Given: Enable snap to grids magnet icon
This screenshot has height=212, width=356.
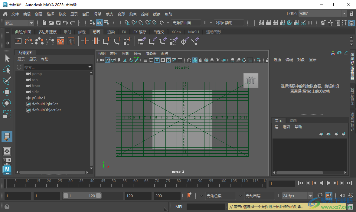Looking at the screenshot, I should tap(127, 23).
